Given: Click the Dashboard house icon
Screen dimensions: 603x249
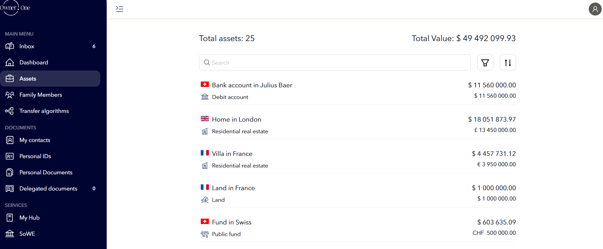Looking at the screenshot, I should 10,62.
